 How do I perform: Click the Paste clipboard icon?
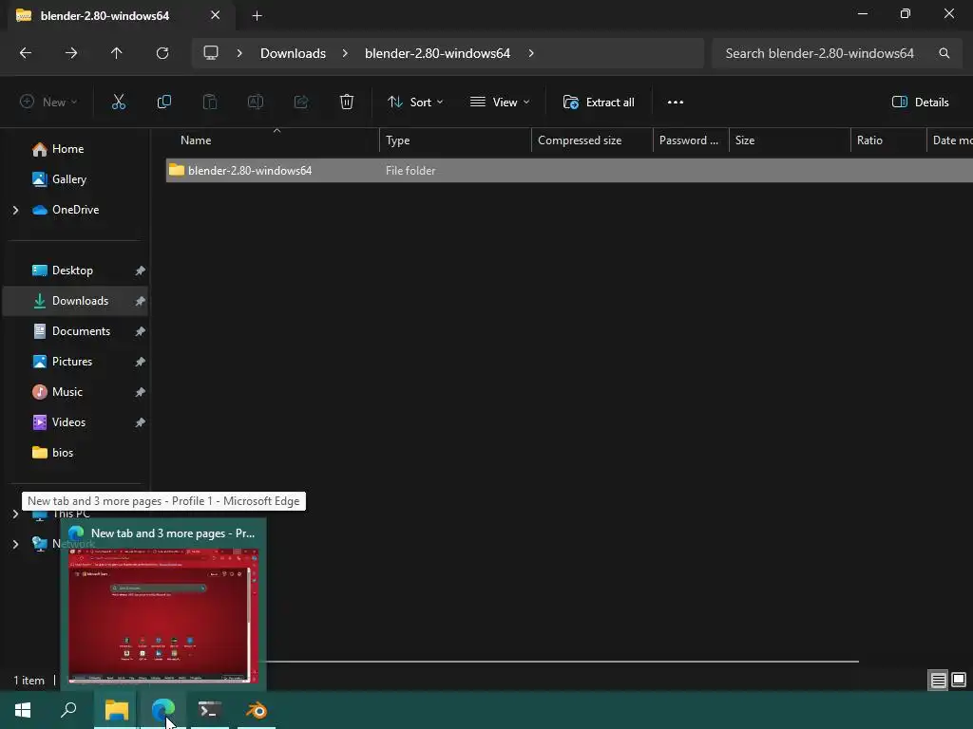pos(210,103)
